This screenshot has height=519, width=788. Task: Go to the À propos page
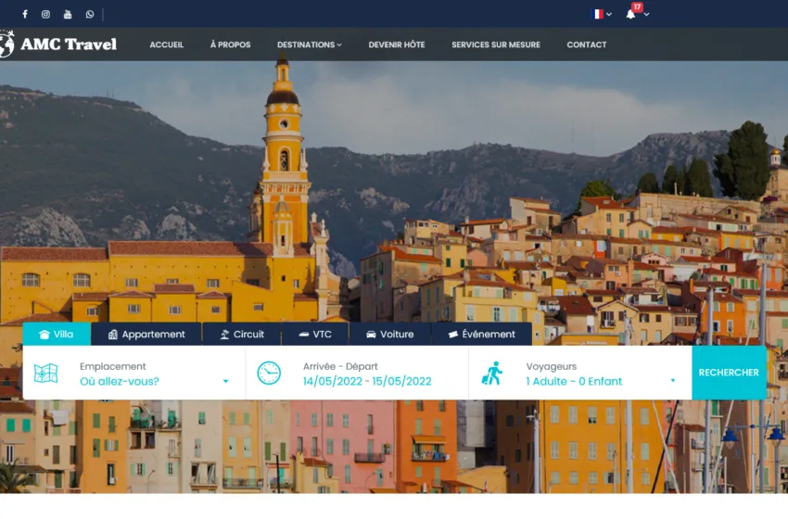230,44
